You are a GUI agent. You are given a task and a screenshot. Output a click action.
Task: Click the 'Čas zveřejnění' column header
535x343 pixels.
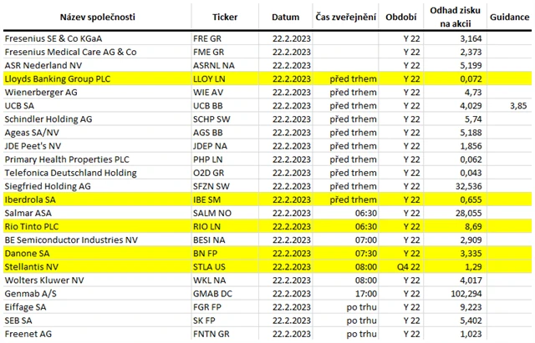[345, 17]
